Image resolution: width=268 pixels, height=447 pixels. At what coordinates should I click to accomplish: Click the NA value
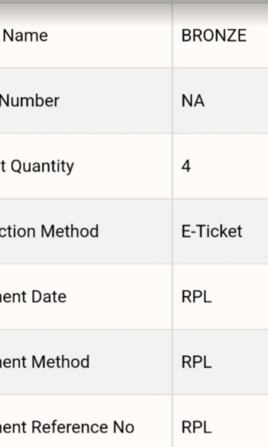tap(193, 101)
